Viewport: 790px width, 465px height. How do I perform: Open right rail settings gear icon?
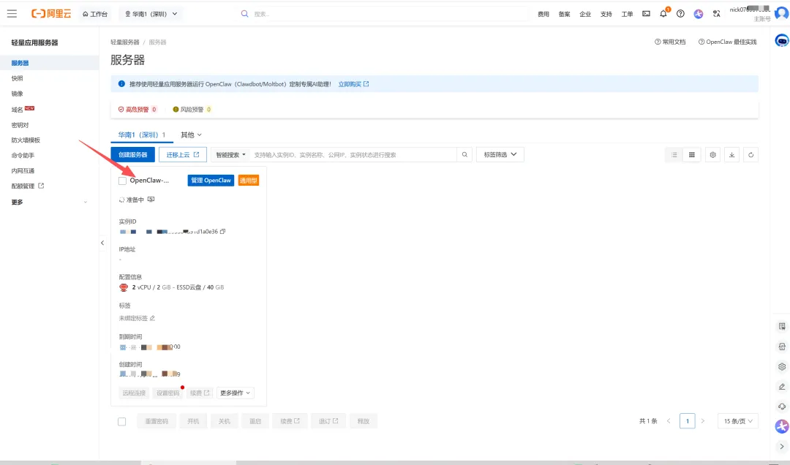[782, 366]
